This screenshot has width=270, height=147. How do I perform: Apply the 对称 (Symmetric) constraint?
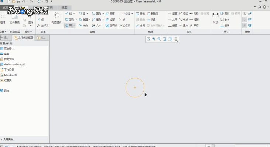(x=194, y=14)
